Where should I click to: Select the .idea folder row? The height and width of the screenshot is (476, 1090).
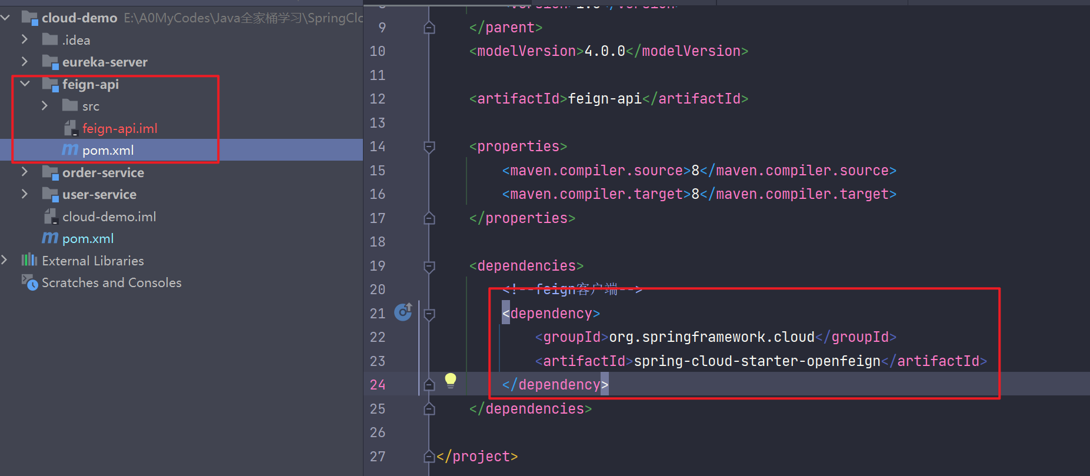point(181,40)
